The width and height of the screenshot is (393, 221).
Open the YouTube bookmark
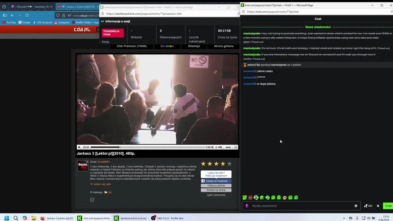(x=9, y=22)
